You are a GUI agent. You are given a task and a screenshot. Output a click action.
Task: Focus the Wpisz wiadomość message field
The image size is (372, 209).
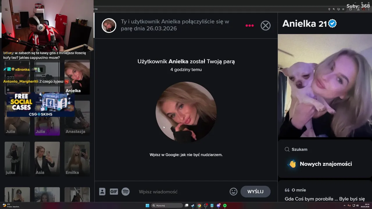[x=182, y=192]
